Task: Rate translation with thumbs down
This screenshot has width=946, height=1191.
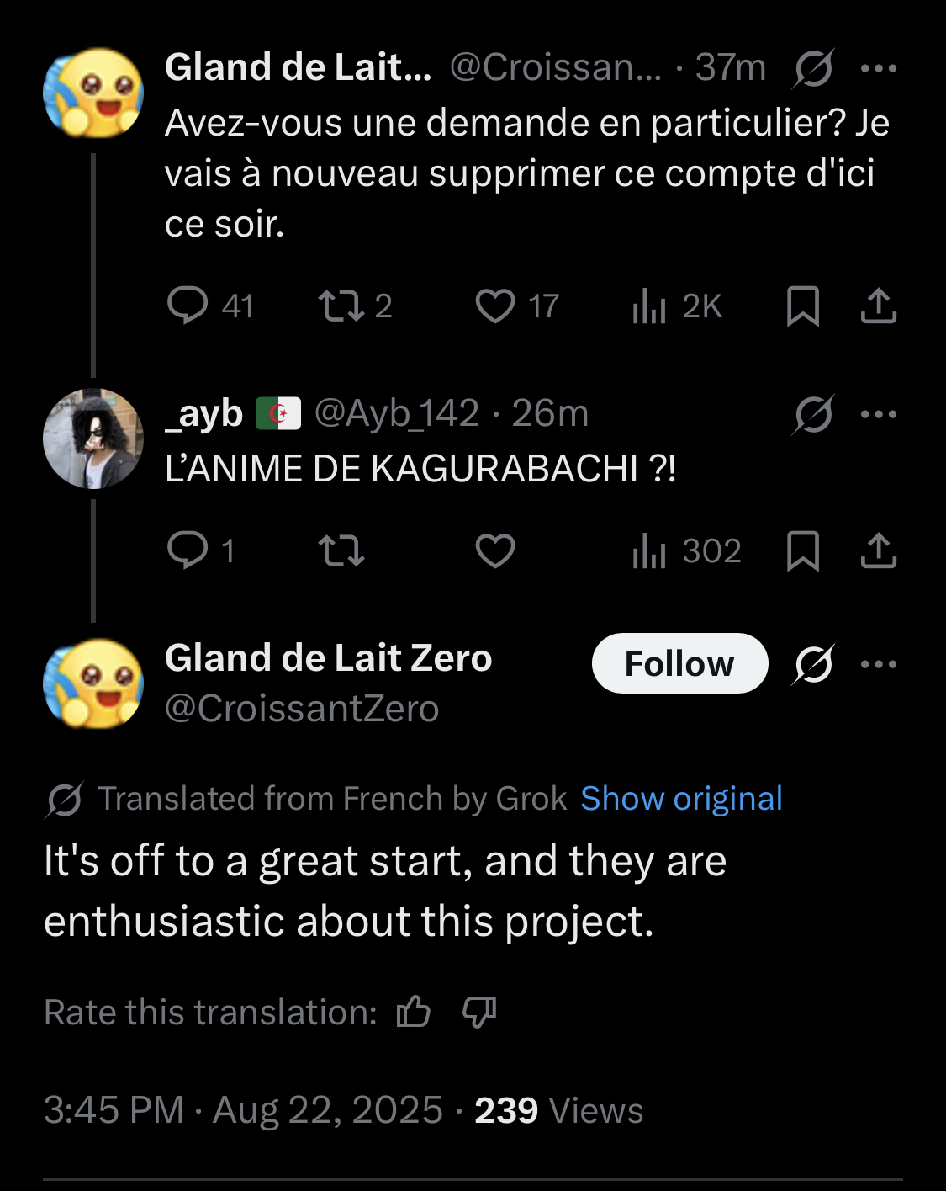Action: click(x=479, y=1011)
